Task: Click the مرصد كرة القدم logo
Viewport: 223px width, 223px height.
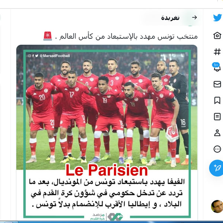Action: [107, 217]
